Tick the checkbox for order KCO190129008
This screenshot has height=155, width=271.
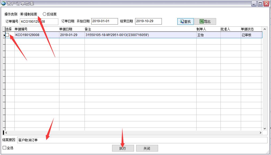point(7,35)
